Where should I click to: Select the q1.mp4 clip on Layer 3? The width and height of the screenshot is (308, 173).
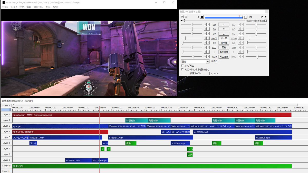[60, 126]
